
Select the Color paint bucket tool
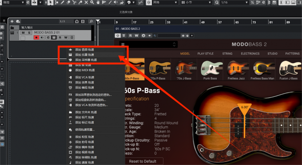pos(122,2)
